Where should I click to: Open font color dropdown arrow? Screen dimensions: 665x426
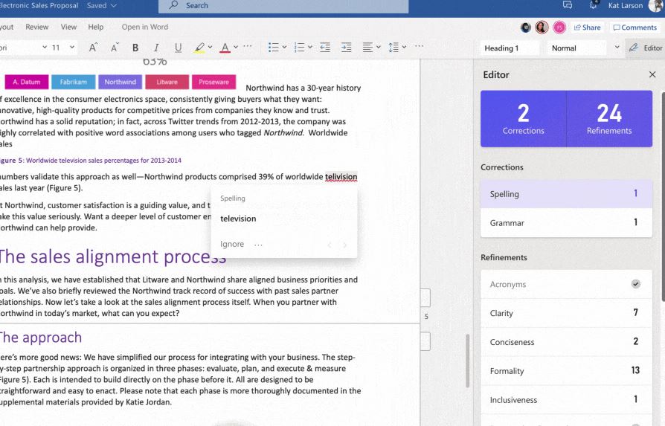[236, 47]
